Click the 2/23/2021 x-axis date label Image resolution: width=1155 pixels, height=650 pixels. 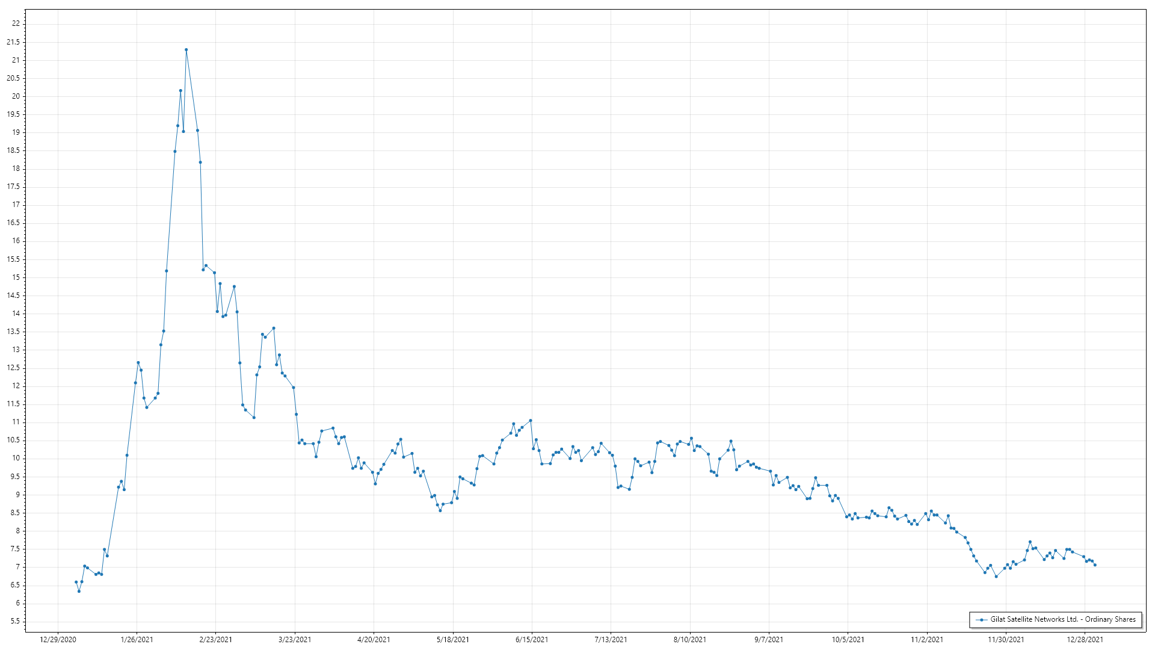[215, 640]
